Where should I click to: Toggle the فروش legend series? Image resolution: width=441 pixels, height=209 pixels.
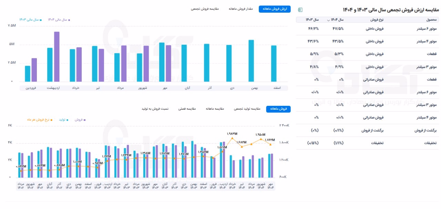point(80,120)
